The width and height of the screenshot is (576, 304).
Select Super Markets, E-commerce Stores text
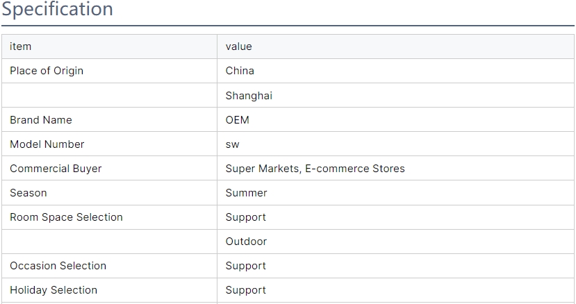[x=315, y=169]
